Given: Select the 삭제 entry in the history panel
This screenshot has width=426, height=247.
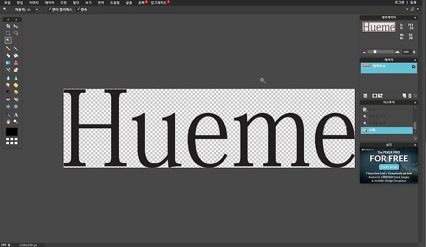Looking at the screenshot, I should [x=386, y=130].
